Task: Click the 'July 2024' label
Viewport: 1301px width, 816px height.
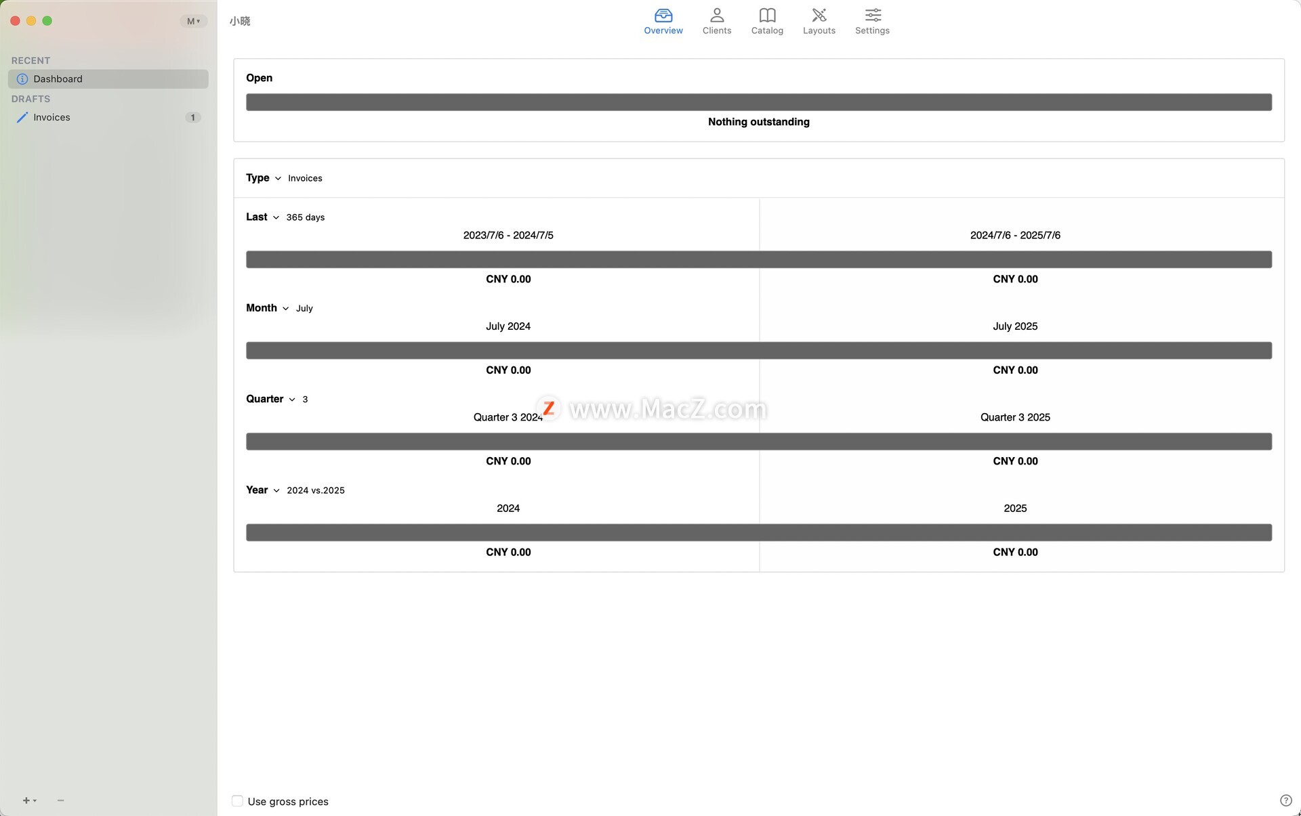Action: (508, 326)
